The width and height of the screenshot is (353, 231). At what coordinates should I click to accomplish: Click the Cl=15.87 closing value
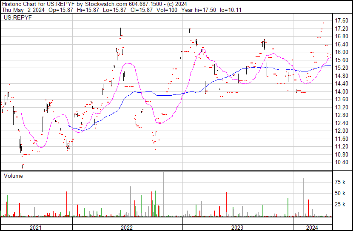coord(141,10)
